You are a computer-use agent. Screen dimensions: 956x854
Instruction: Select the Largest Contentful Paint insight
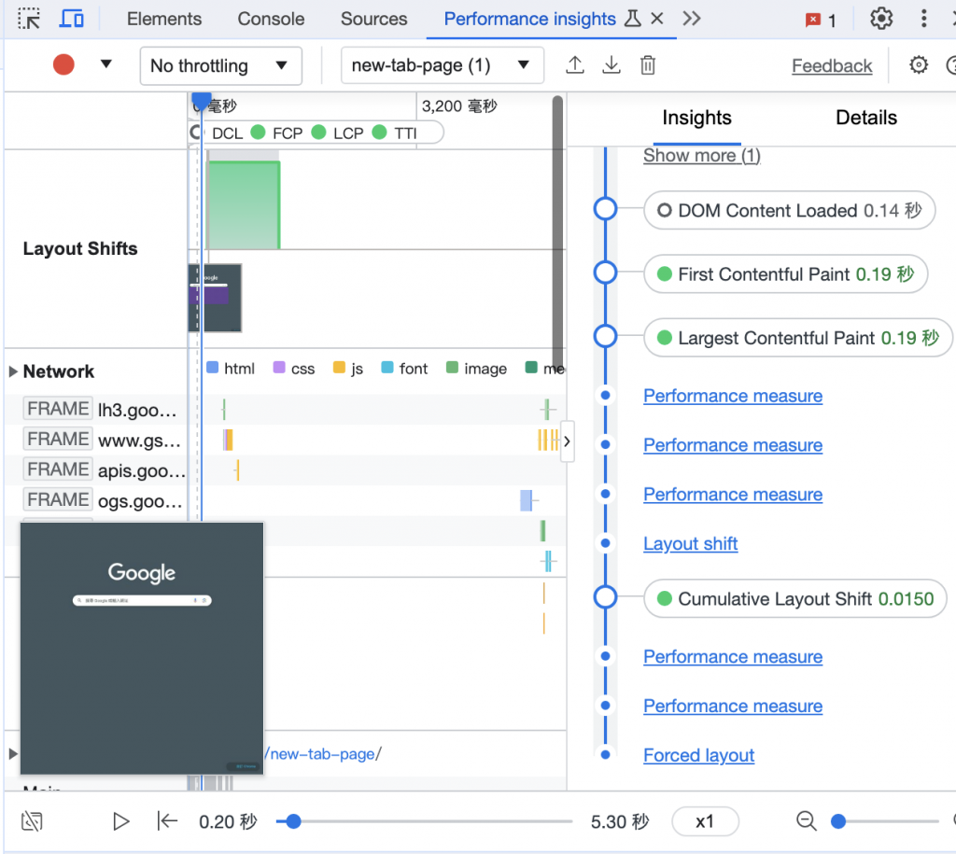(x=798, y=338)
